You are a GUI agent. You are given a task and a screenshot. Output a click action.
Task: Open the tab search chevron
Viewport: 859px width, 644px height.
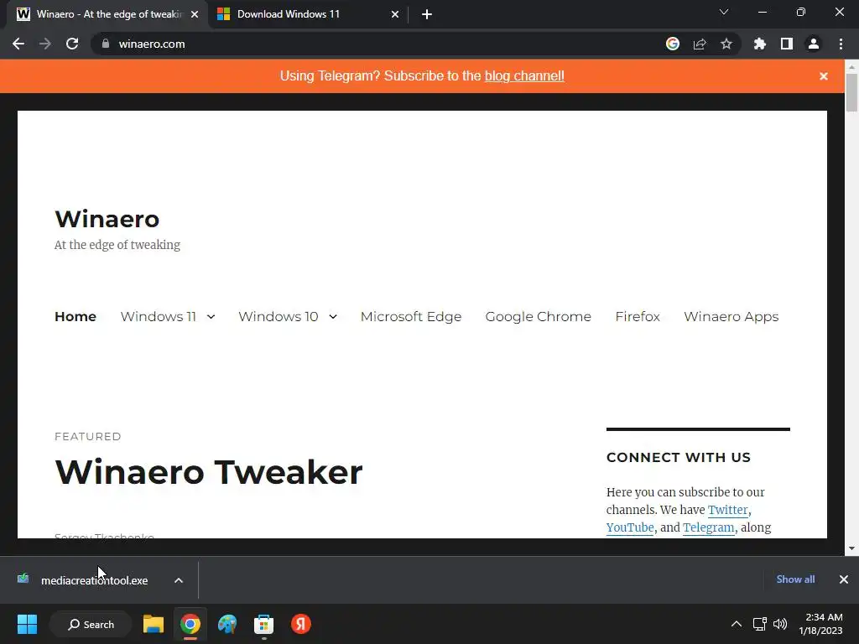click(x=724, y=12)
